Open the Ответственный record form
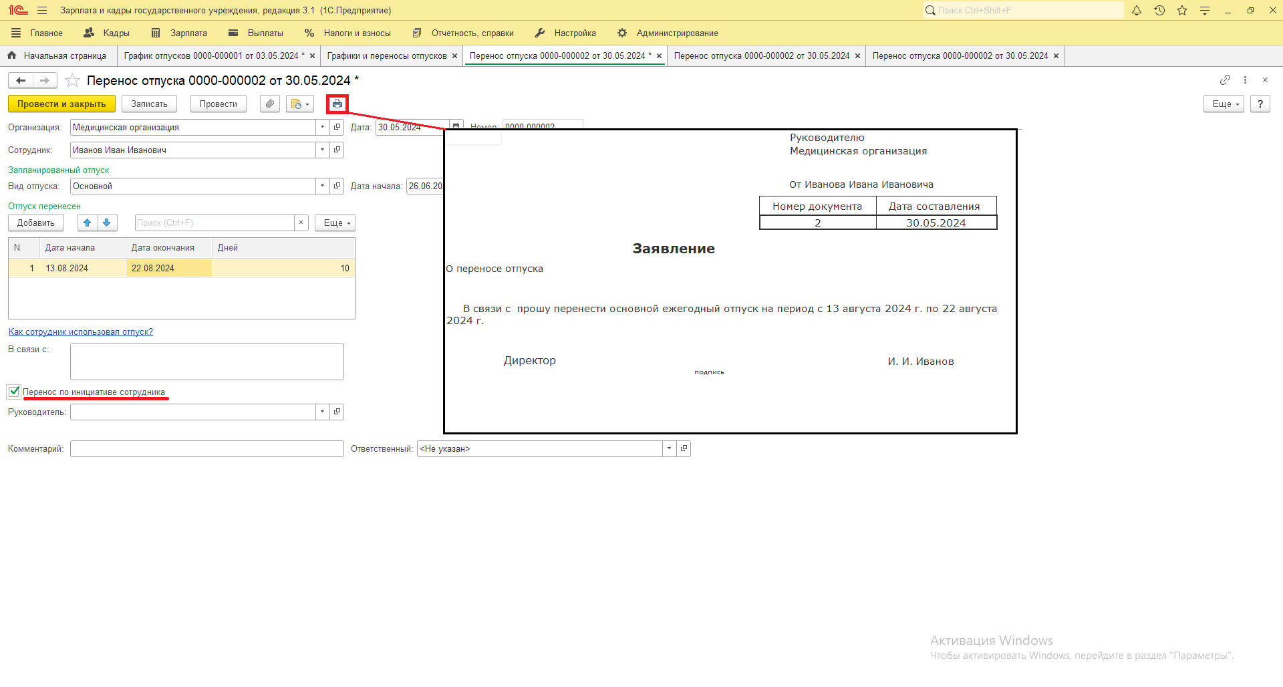Screen dimensions: 1283x687 point(684,449)
